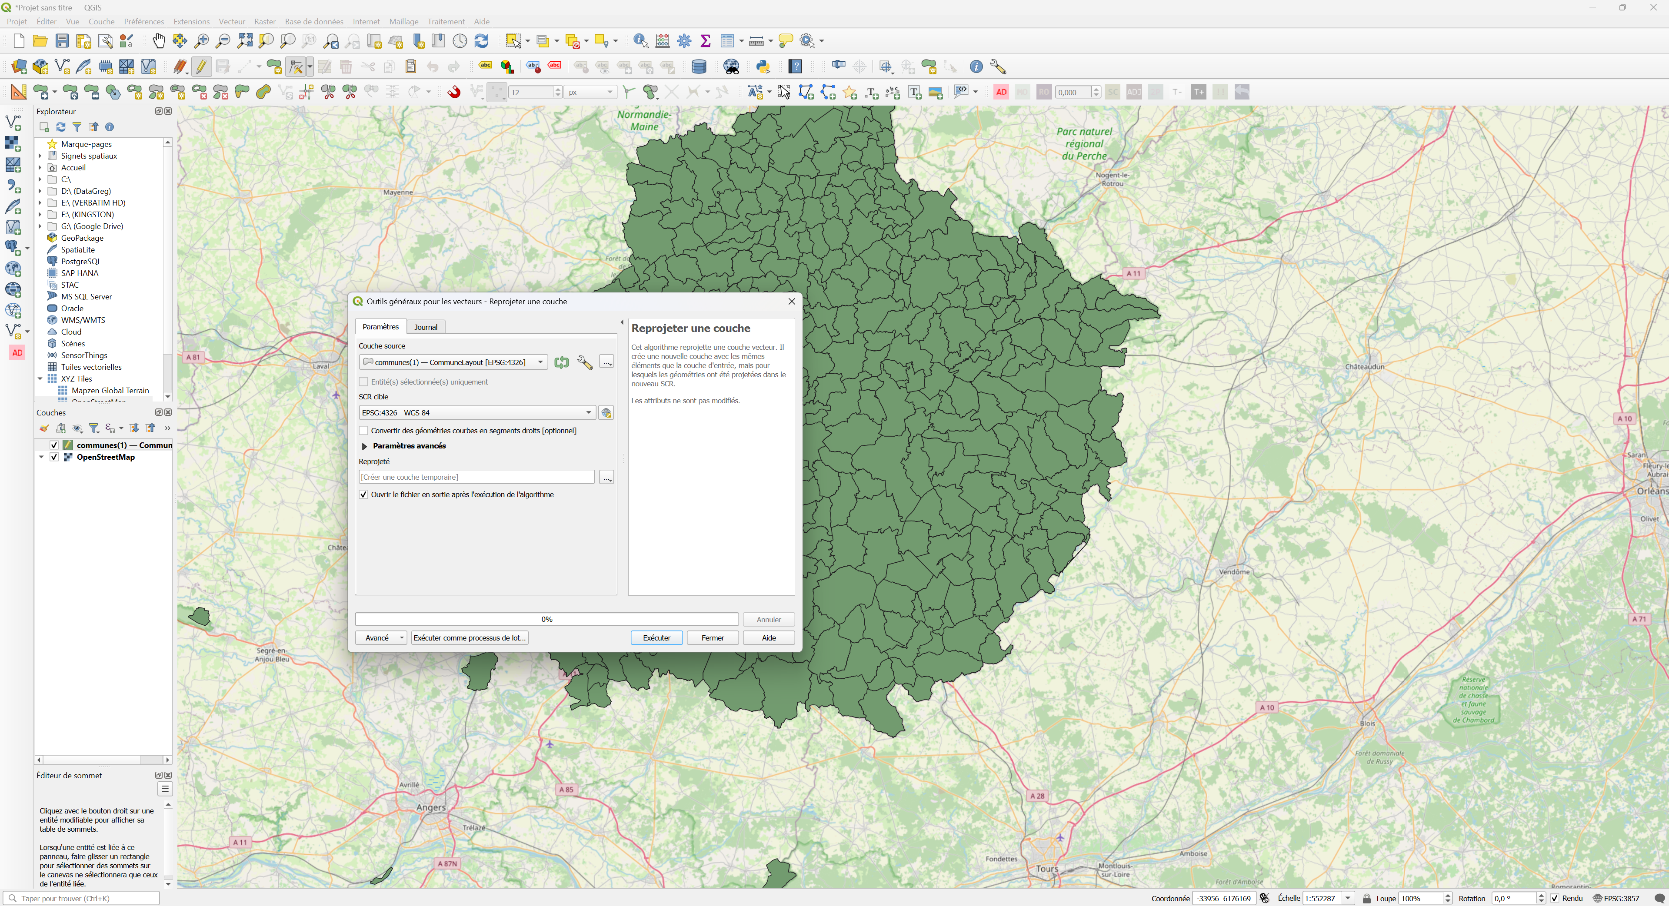Open temporal controller clock icon
This screenshot has width=1669, height=906.
click(x=460, y=41)
